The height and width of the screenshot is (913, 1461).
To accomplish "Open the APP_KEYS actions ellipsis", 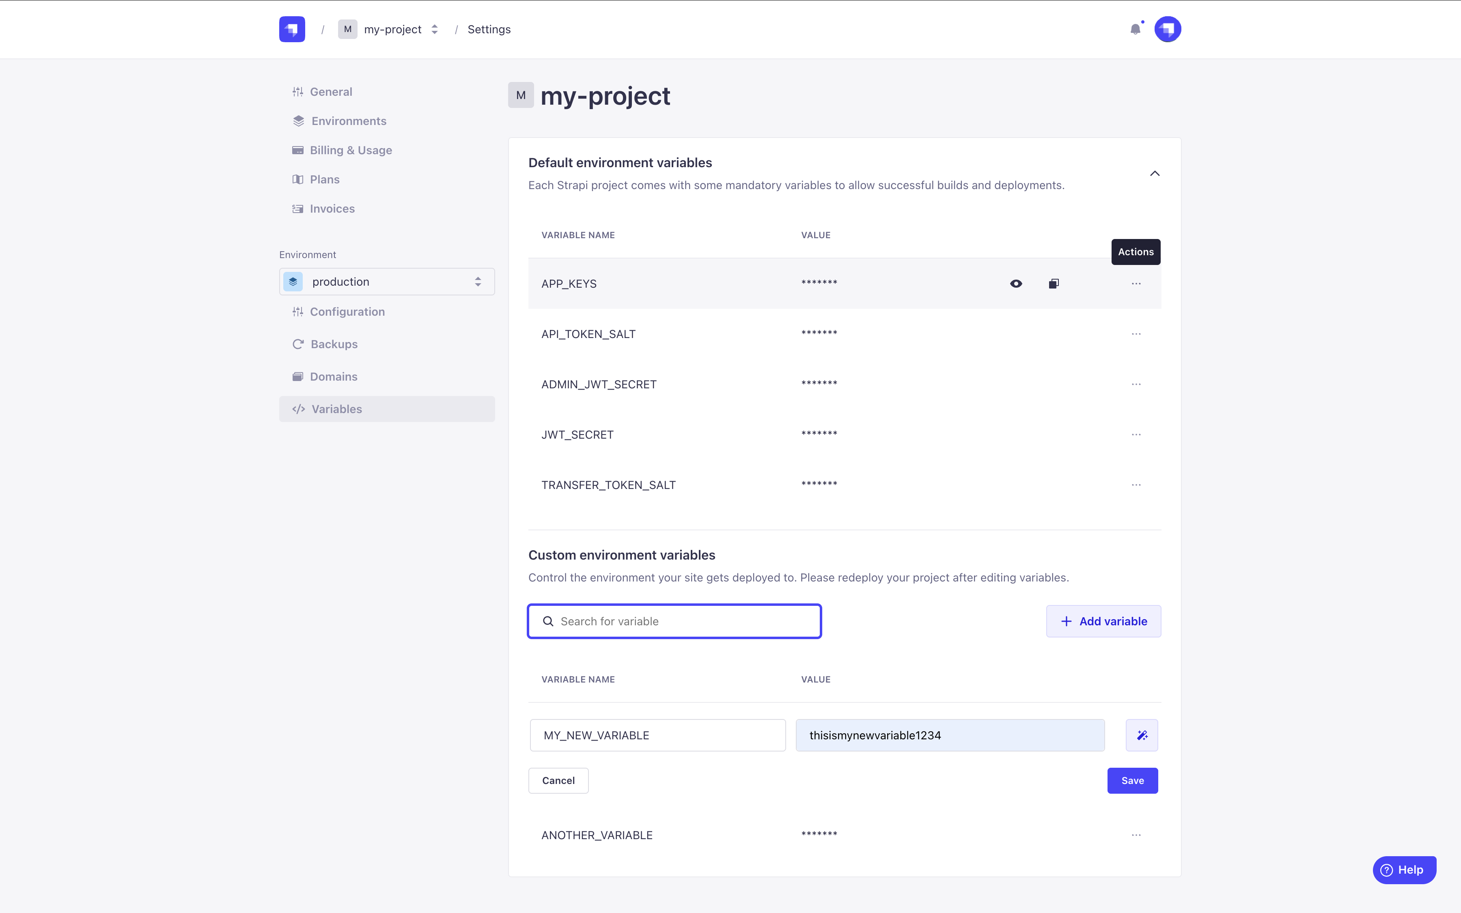I will [x=1136, y=283].
